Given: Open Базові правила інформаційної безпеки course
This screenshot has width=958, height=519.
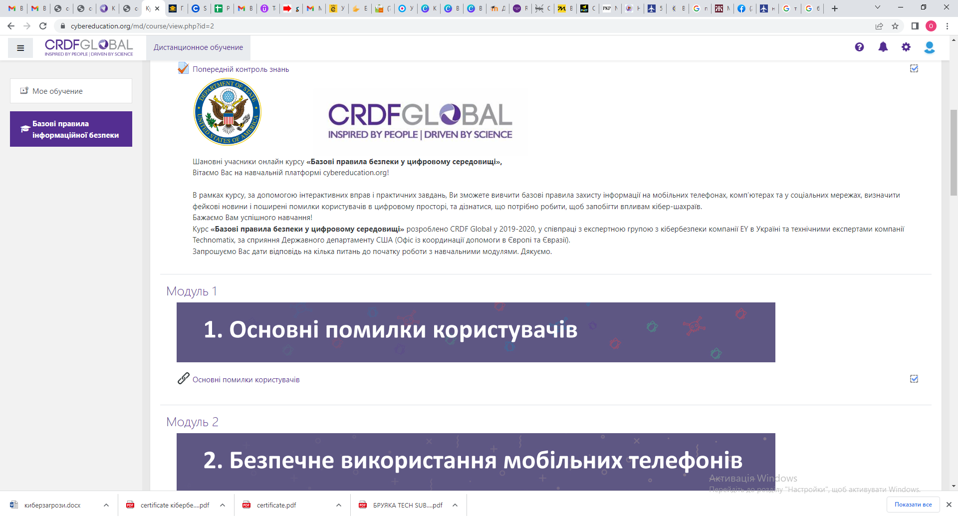Looking at the screenshot, I should tap(71, 129).
